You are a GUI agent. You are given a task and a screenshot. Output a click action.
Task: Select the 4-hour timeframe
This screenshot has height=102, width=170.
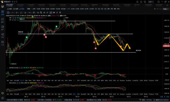[x=82, y=9]
